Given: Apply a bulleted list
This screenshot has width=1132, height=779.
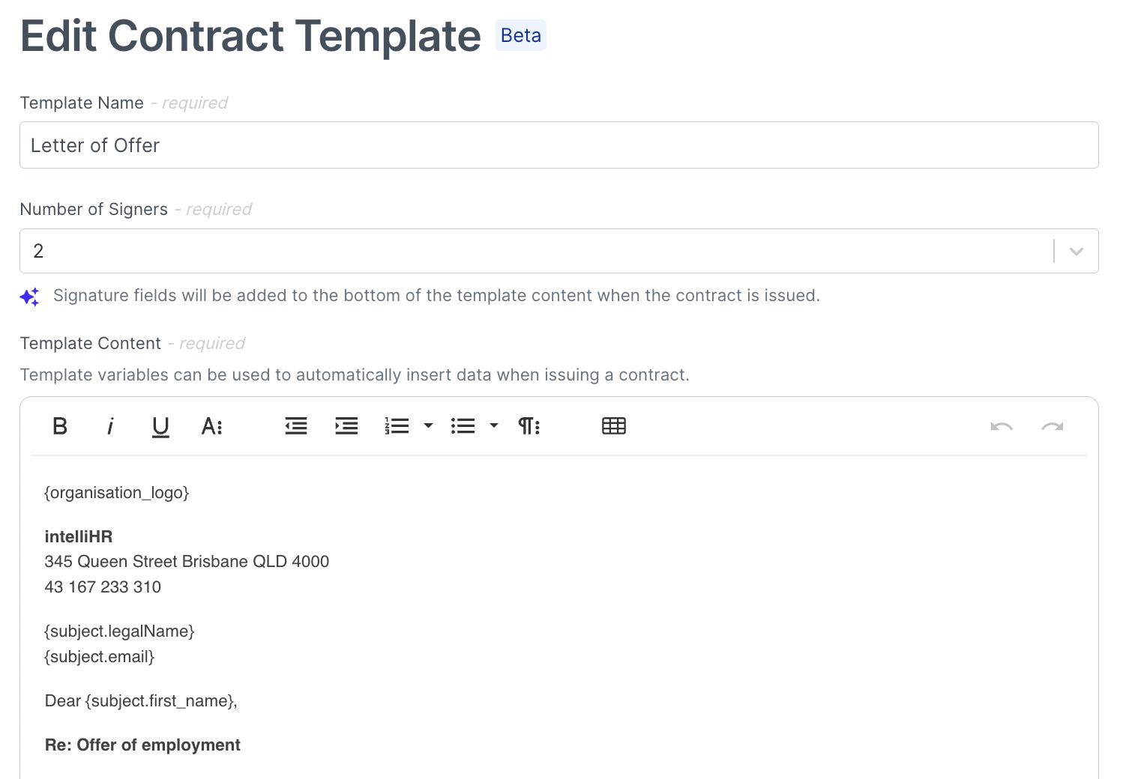Looking at the screenshot, I should coord(463,425).
